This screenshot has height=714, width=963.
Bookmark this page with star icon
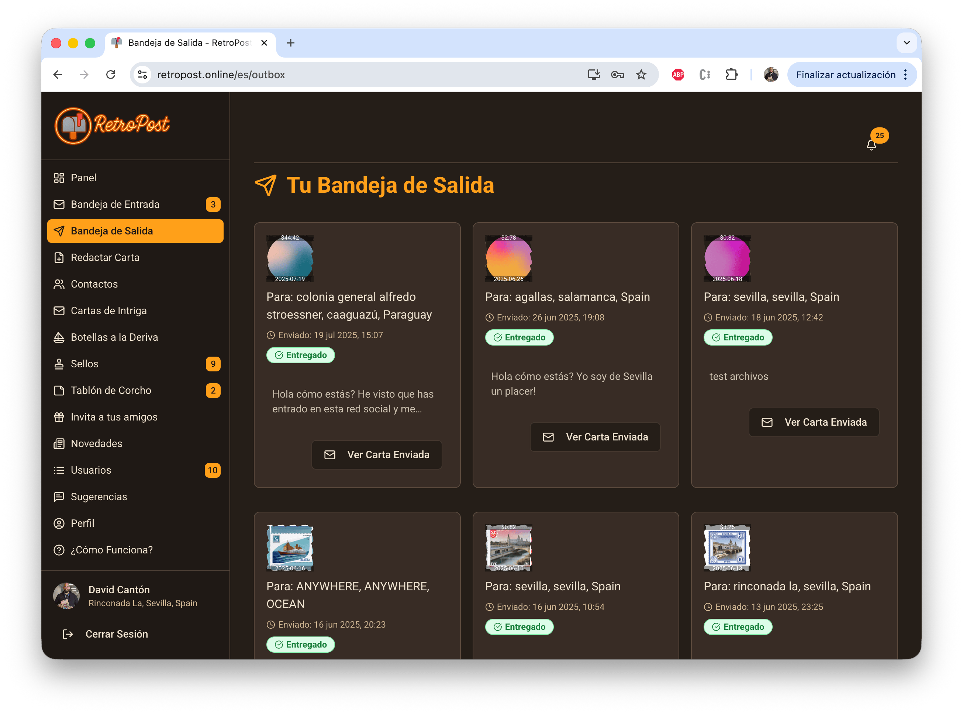click(x=641, y=75)
